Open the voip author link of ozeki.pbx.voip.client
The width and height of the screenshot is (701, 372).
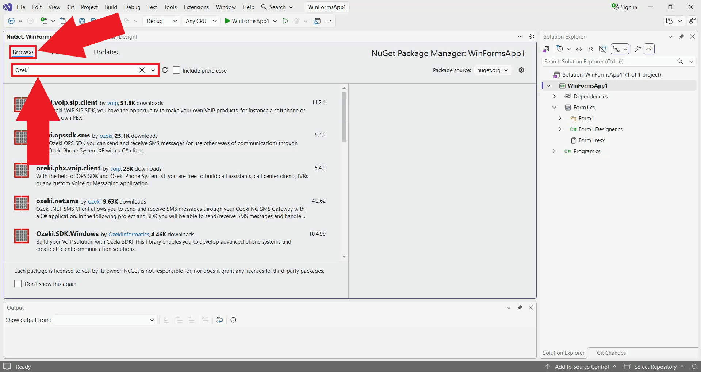coord(115,169)
